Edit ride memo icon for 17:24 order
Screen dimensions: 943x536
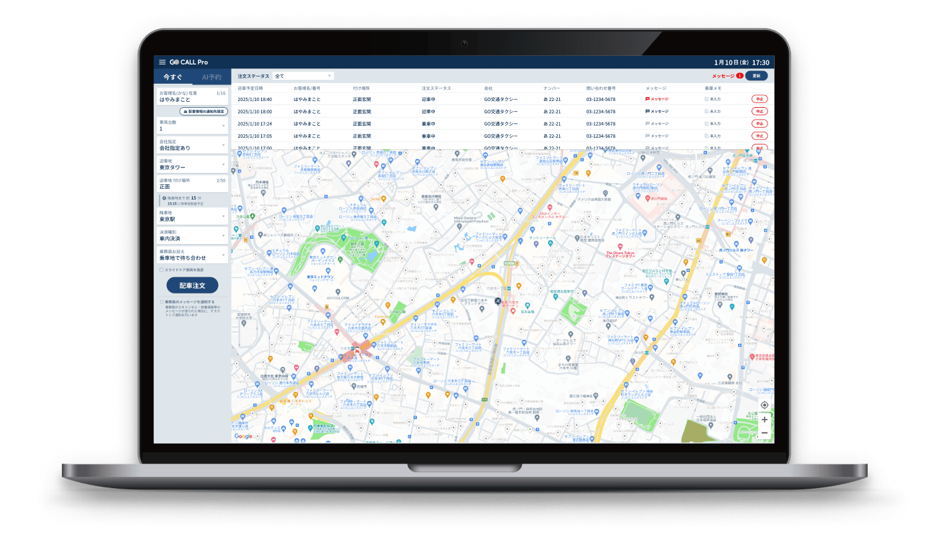pyautogui.click(x=707, y=124)
